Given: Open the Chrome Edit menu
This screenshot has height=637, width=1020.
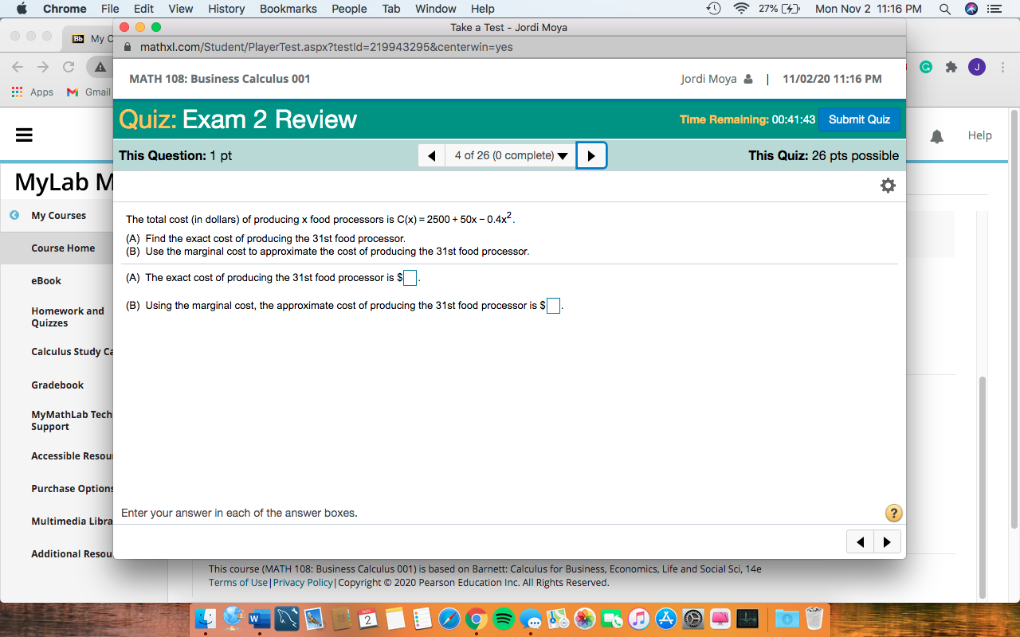Looking at the screenshot, I should pos(144,9).
